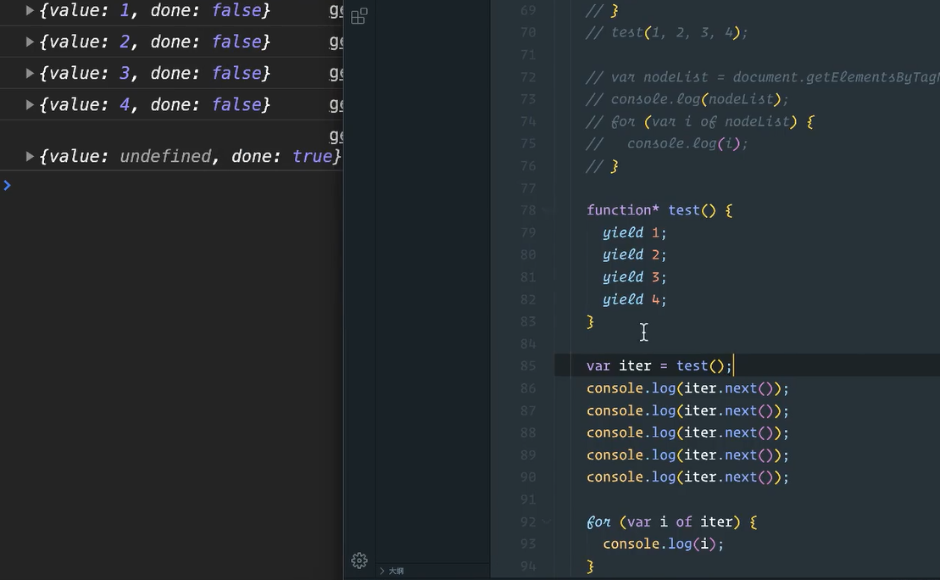Viewport: 940px width, 580px height.
Task: Expand the 大纲 outline panel
Action: tap(392, 571)
